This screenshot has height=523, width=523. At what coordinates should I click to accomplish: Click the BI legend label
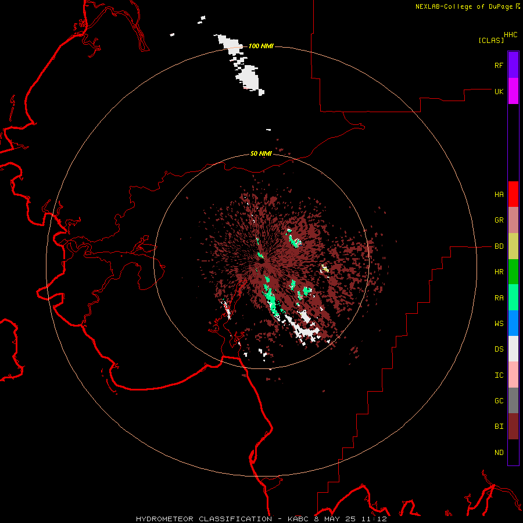[x=499, y=427]
